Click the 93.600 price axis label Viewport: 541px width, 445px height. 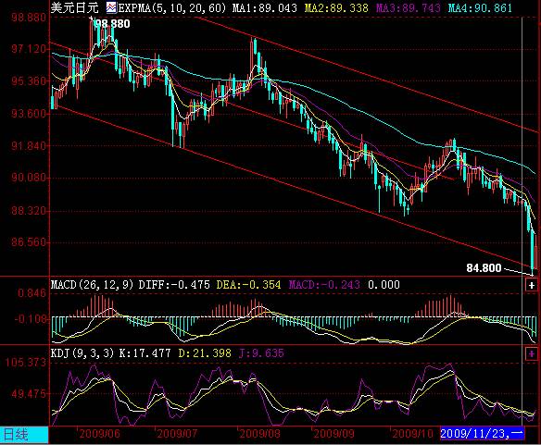(x=29, y=114)
